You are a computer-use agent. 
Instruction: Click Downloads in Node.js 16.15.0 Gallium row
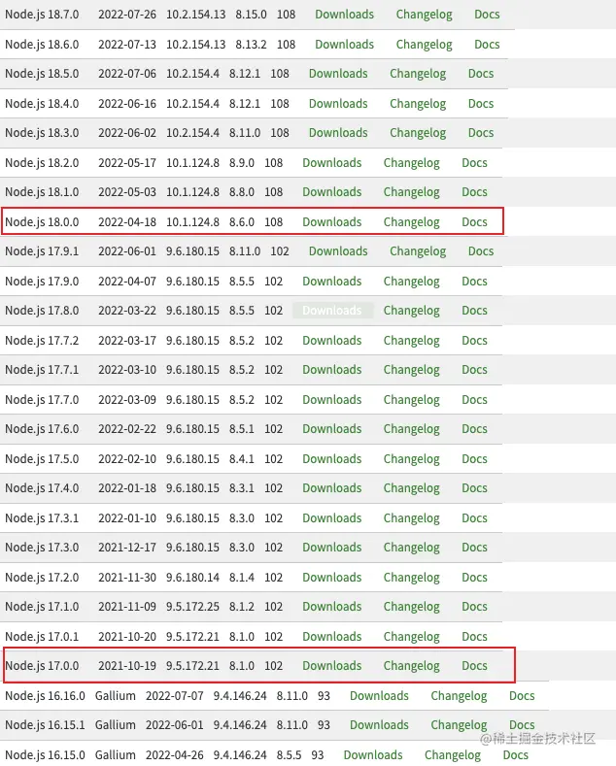[372, 755]
